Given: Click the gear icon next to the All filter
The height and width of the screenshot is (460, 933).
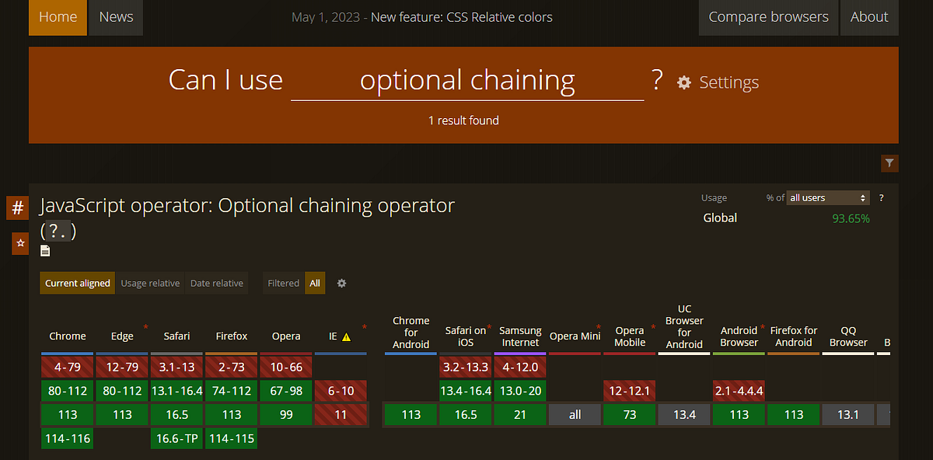Looking at the screenshot, I should pos(341,283).
